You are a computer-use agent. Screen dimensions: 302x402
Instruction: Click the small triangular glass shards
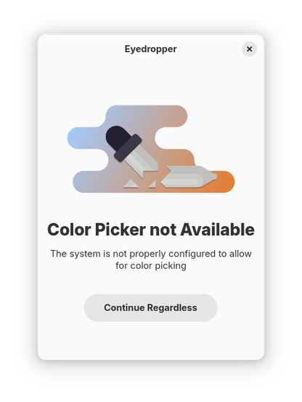click(139, 184)
